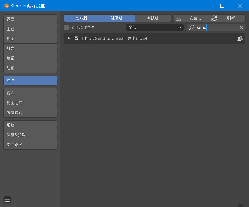The height and width of the screenshot is (207, 249).
Task: Toggle the 官方版 add-ons filter
Action: (81, 18)
